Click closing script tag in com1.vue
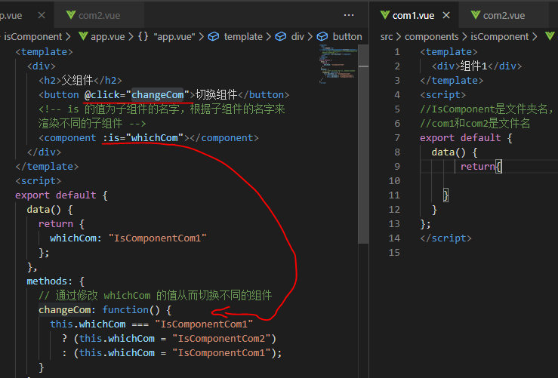The width and height of the screenshot is (558, 378). point(445,238)
